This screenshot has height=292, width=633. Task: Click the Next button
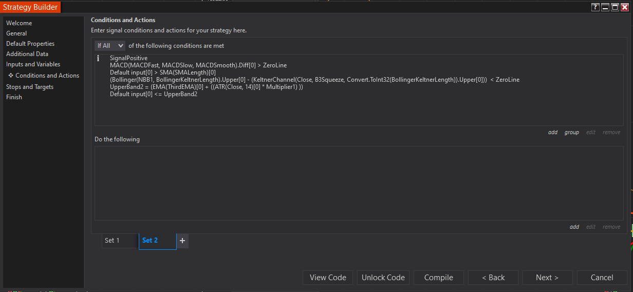(547, 278)
